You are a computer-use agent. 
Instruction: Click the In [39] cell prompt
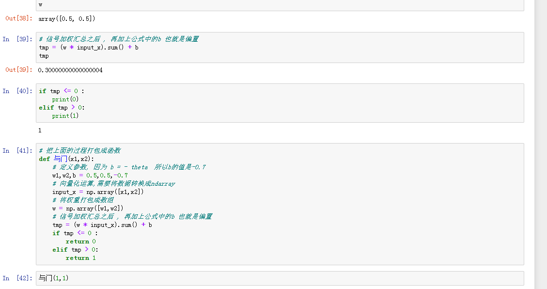click(17, 39)
